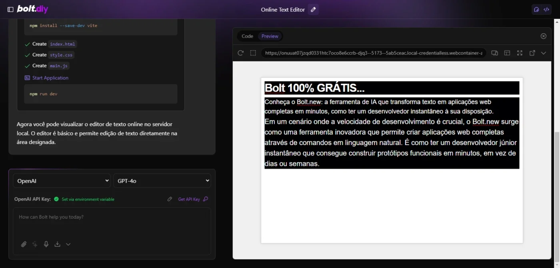
Task: Toggle chat view in header
Action: 537,10
